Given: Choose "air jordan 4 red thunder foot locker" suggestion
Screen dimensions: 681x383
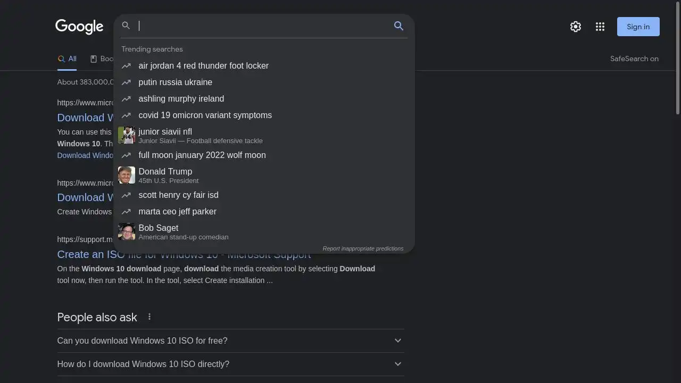Looking at the screenshot, I should (x=203, y=66).
